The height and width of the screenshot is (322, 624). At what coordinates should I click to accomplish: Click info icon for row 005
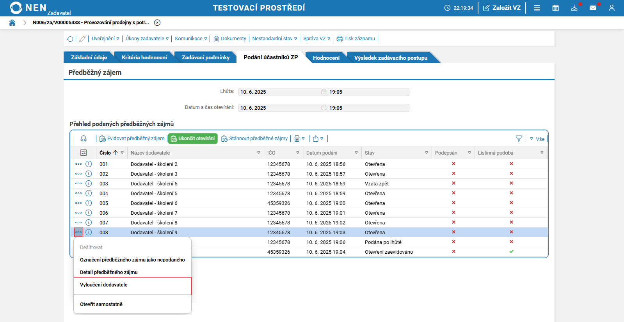[89, 203]
